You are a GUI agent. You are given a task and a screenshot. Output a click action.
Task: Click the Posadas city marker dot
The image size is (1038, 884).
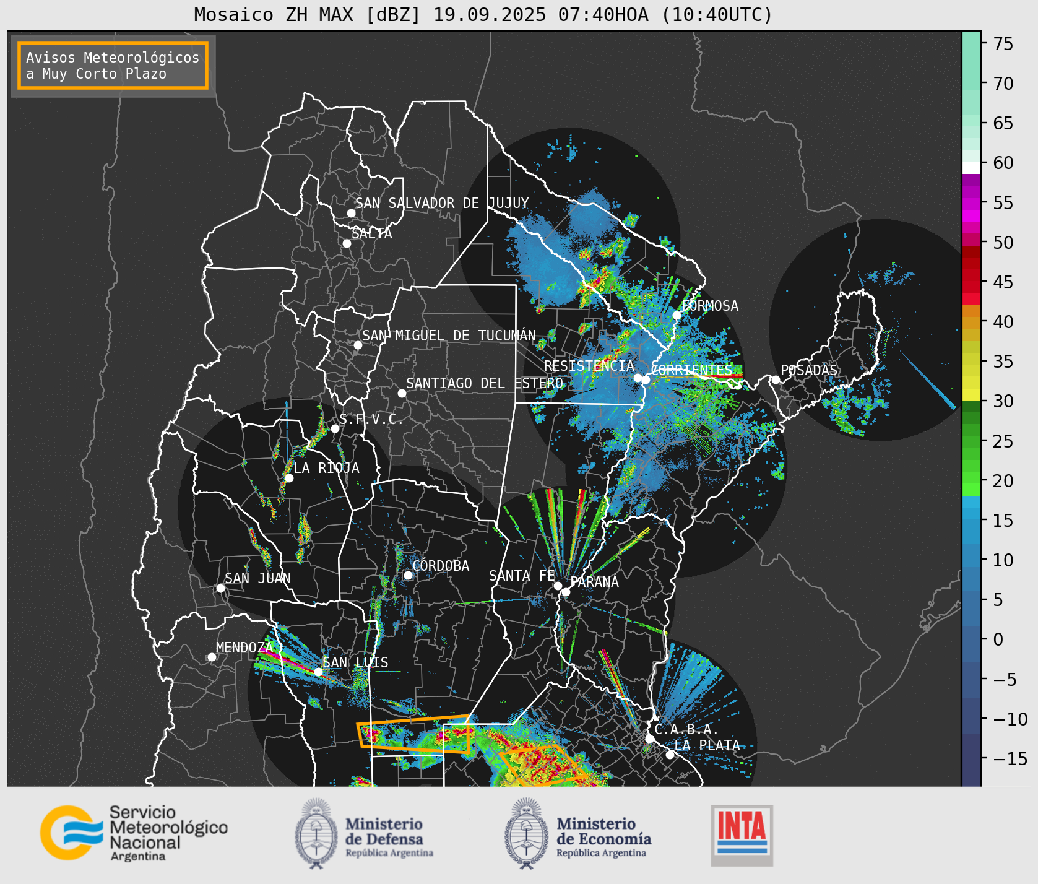(x=776, y=379)
